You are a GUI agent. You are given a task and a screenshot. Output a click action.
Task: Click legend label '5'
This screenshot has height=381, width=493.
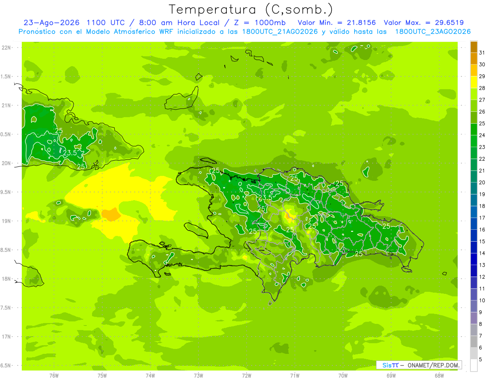[481, 360]
